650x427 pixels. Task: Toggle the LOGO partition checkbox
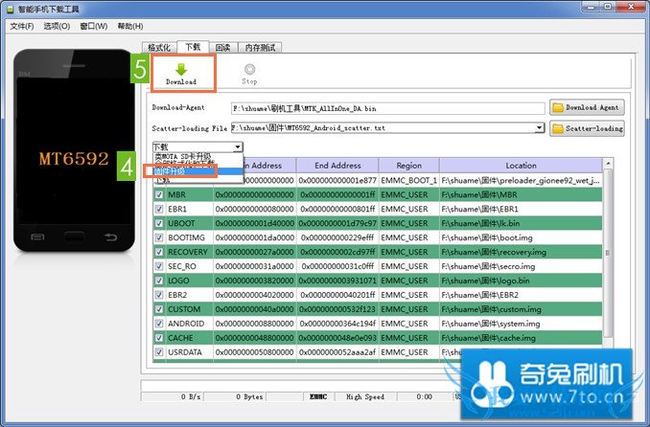[x=159, y=281]
